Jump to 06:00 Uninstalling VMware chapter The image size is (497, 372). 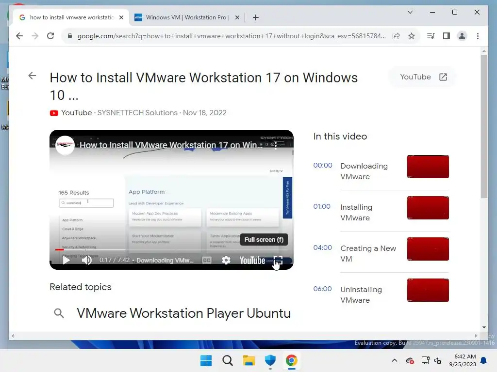[322, 289]
